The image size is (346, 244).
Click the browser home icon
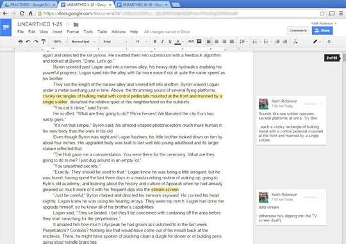coord(31,13)
